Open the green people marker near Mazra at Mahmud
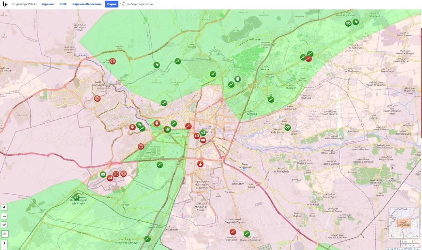Image resolution: width=422 pixels, height=250 pixels. 348,23
